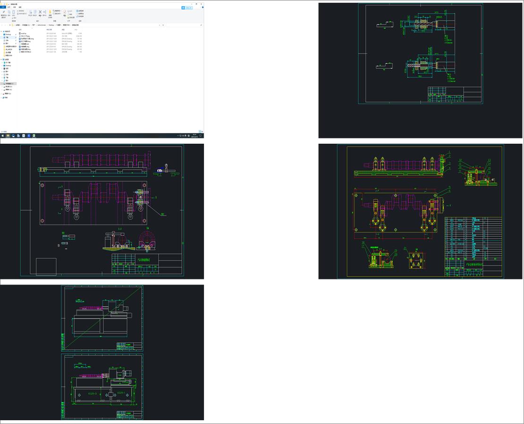
Task: Click Pin to Quick access in the Explorer ribbon
Action: point(4,14)
